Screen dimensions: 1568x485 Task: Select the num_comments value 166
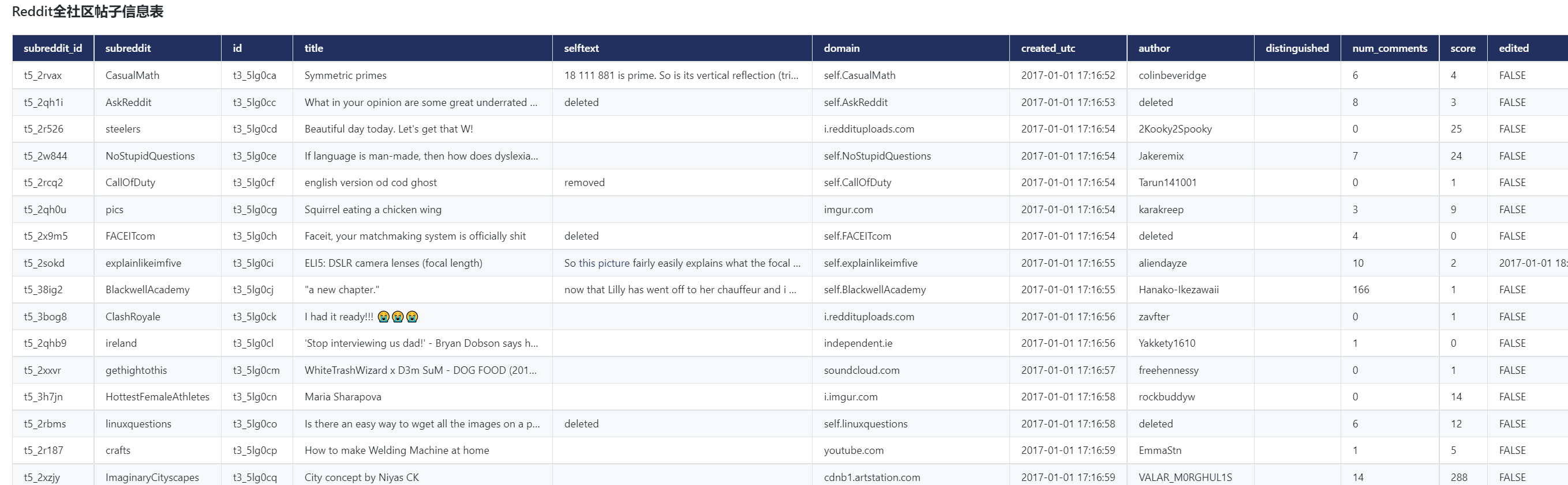tap(1390, 290)
